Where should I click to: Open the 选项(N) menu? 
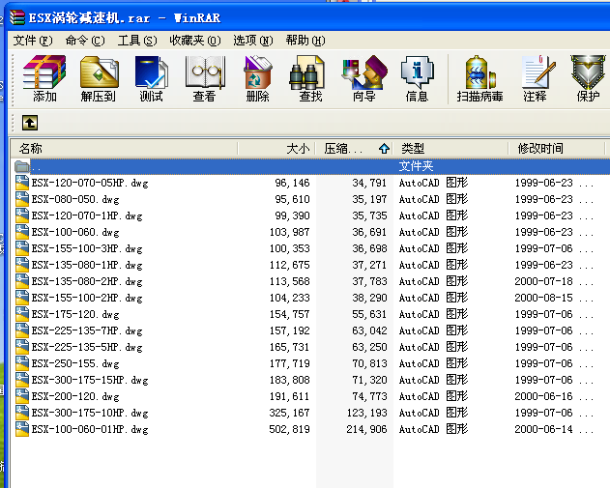pos(253,40)
